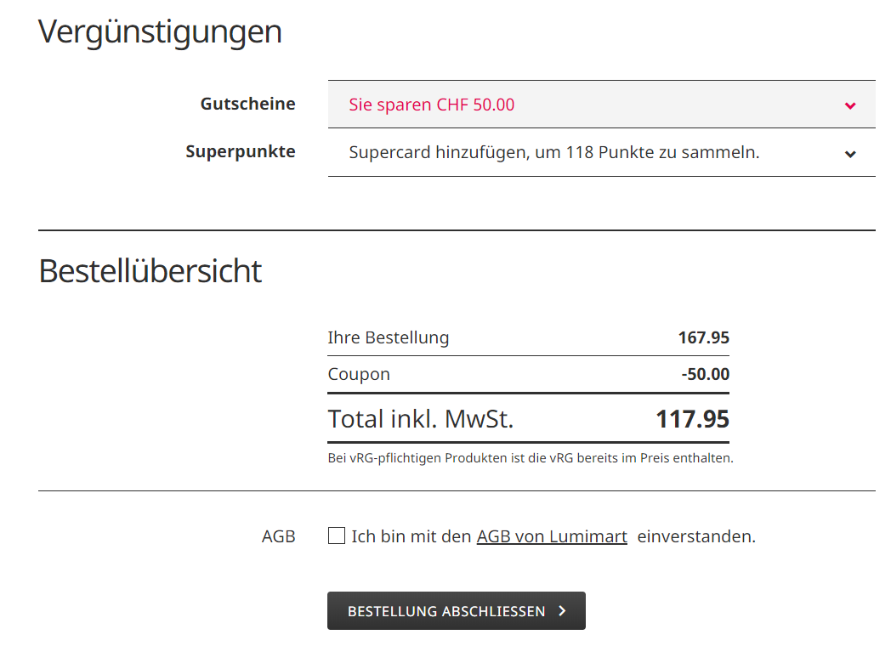The image size is (891, 646).
Task: Open the Supercard hinzufügen dropdown text
Action: [x=553, y=153]
